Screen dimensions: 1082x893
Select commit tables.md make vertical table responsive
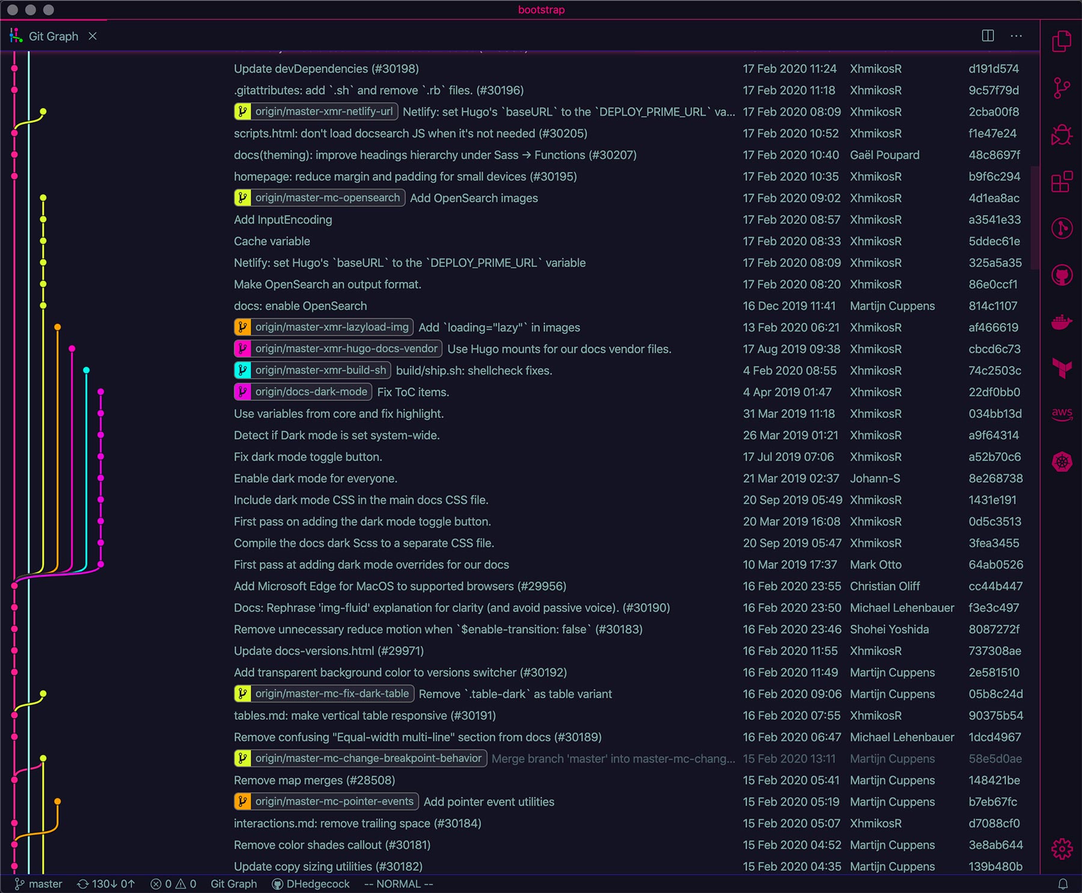(365, 716)
